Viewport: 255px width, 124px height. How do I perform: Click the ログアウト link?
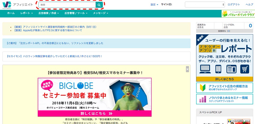[234, 5]
